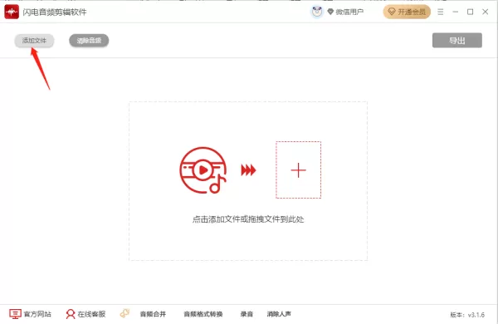Image resolution: width=498 pixels, height=324 pixels.
Task: Click the version v3.1.6 label
Action: [467, 315]
